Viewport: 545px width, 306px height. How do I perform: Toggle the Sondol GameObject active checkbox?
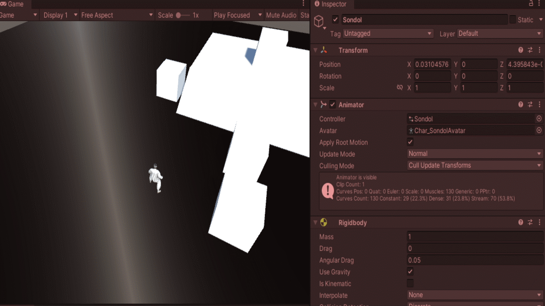pyautogui.click(x=336, y=20)
